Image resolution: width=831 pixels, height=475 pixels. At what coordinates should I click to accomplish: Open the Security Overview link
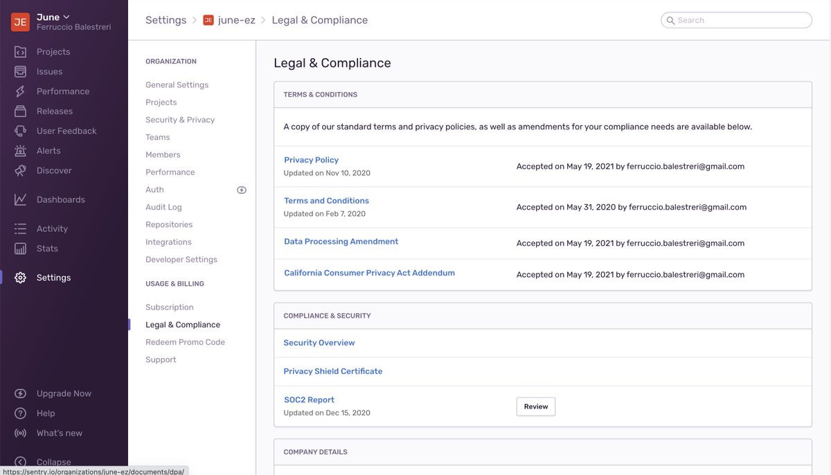(x=319, y=343)
